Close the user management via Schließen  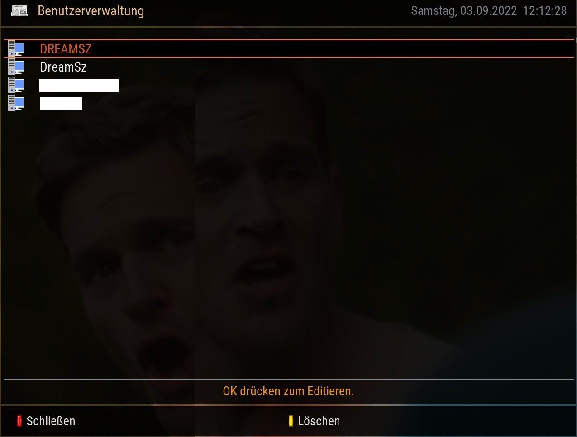click(x=51, y=421)
